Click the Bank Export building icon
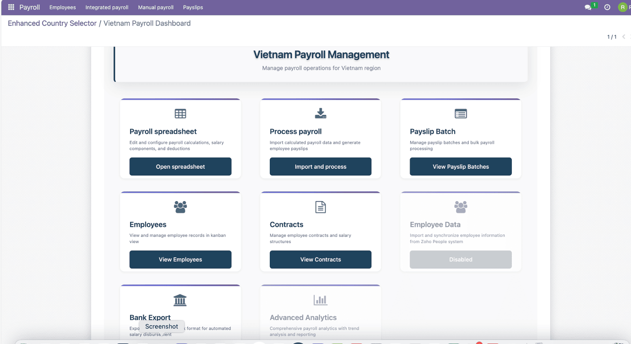This screenshot has width=631, height=344. click(x=180, y=300)
